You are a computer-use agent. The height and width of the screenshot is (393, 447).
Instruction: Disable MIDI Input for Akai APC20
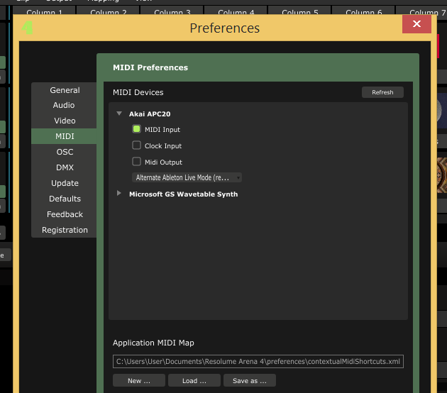pos(136,130)
